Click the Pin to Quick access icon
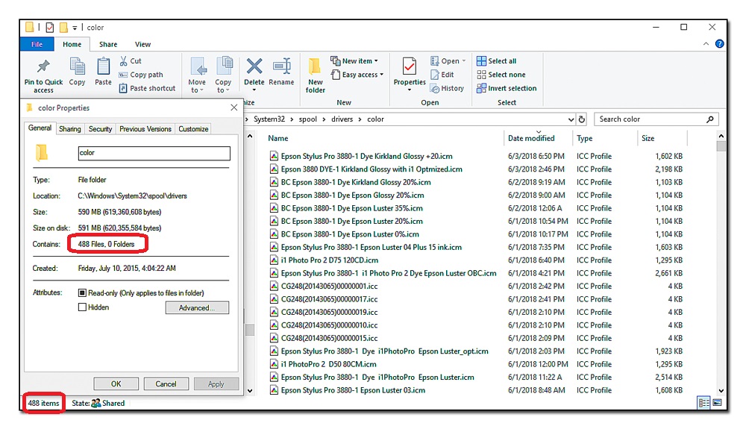Image resolution: width=746 pixels, height=429 pixels. (x=43, y=66)
